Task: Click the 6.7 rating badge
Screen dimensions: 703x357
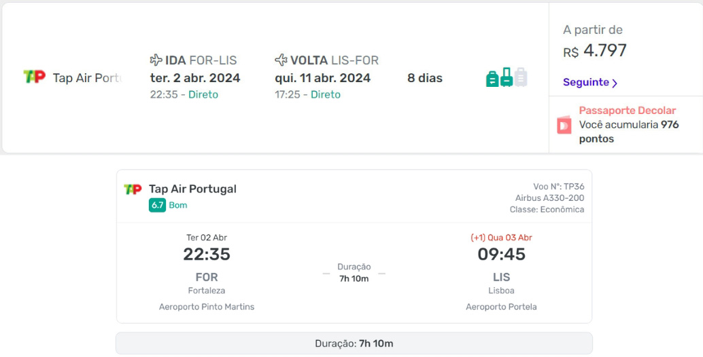Action: point(157,206)
